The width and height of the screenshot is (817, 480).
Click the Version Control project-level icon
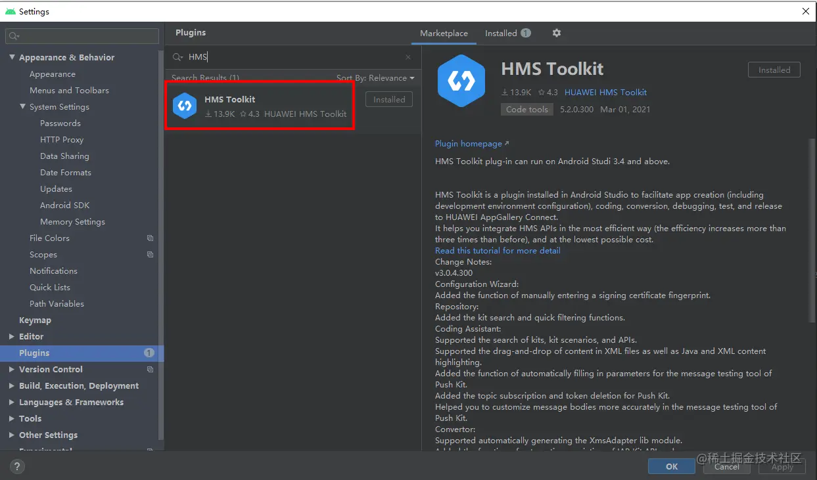(150, 370)
